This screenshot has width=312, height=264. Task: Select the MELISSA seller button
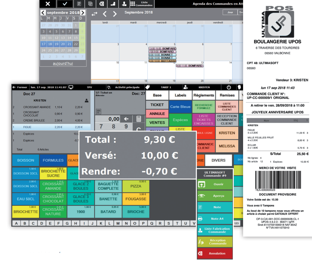click(227, 146)
